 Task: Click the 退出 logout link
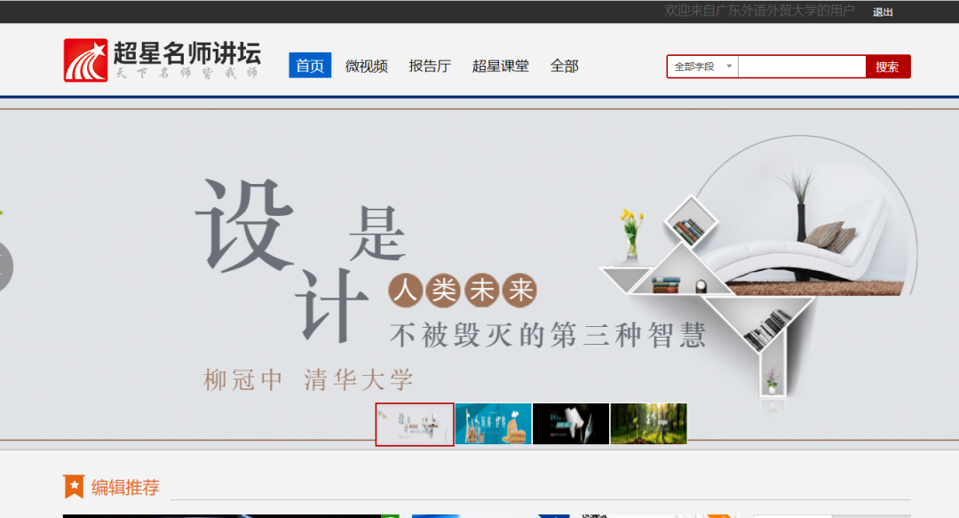[x=883, y=12]
